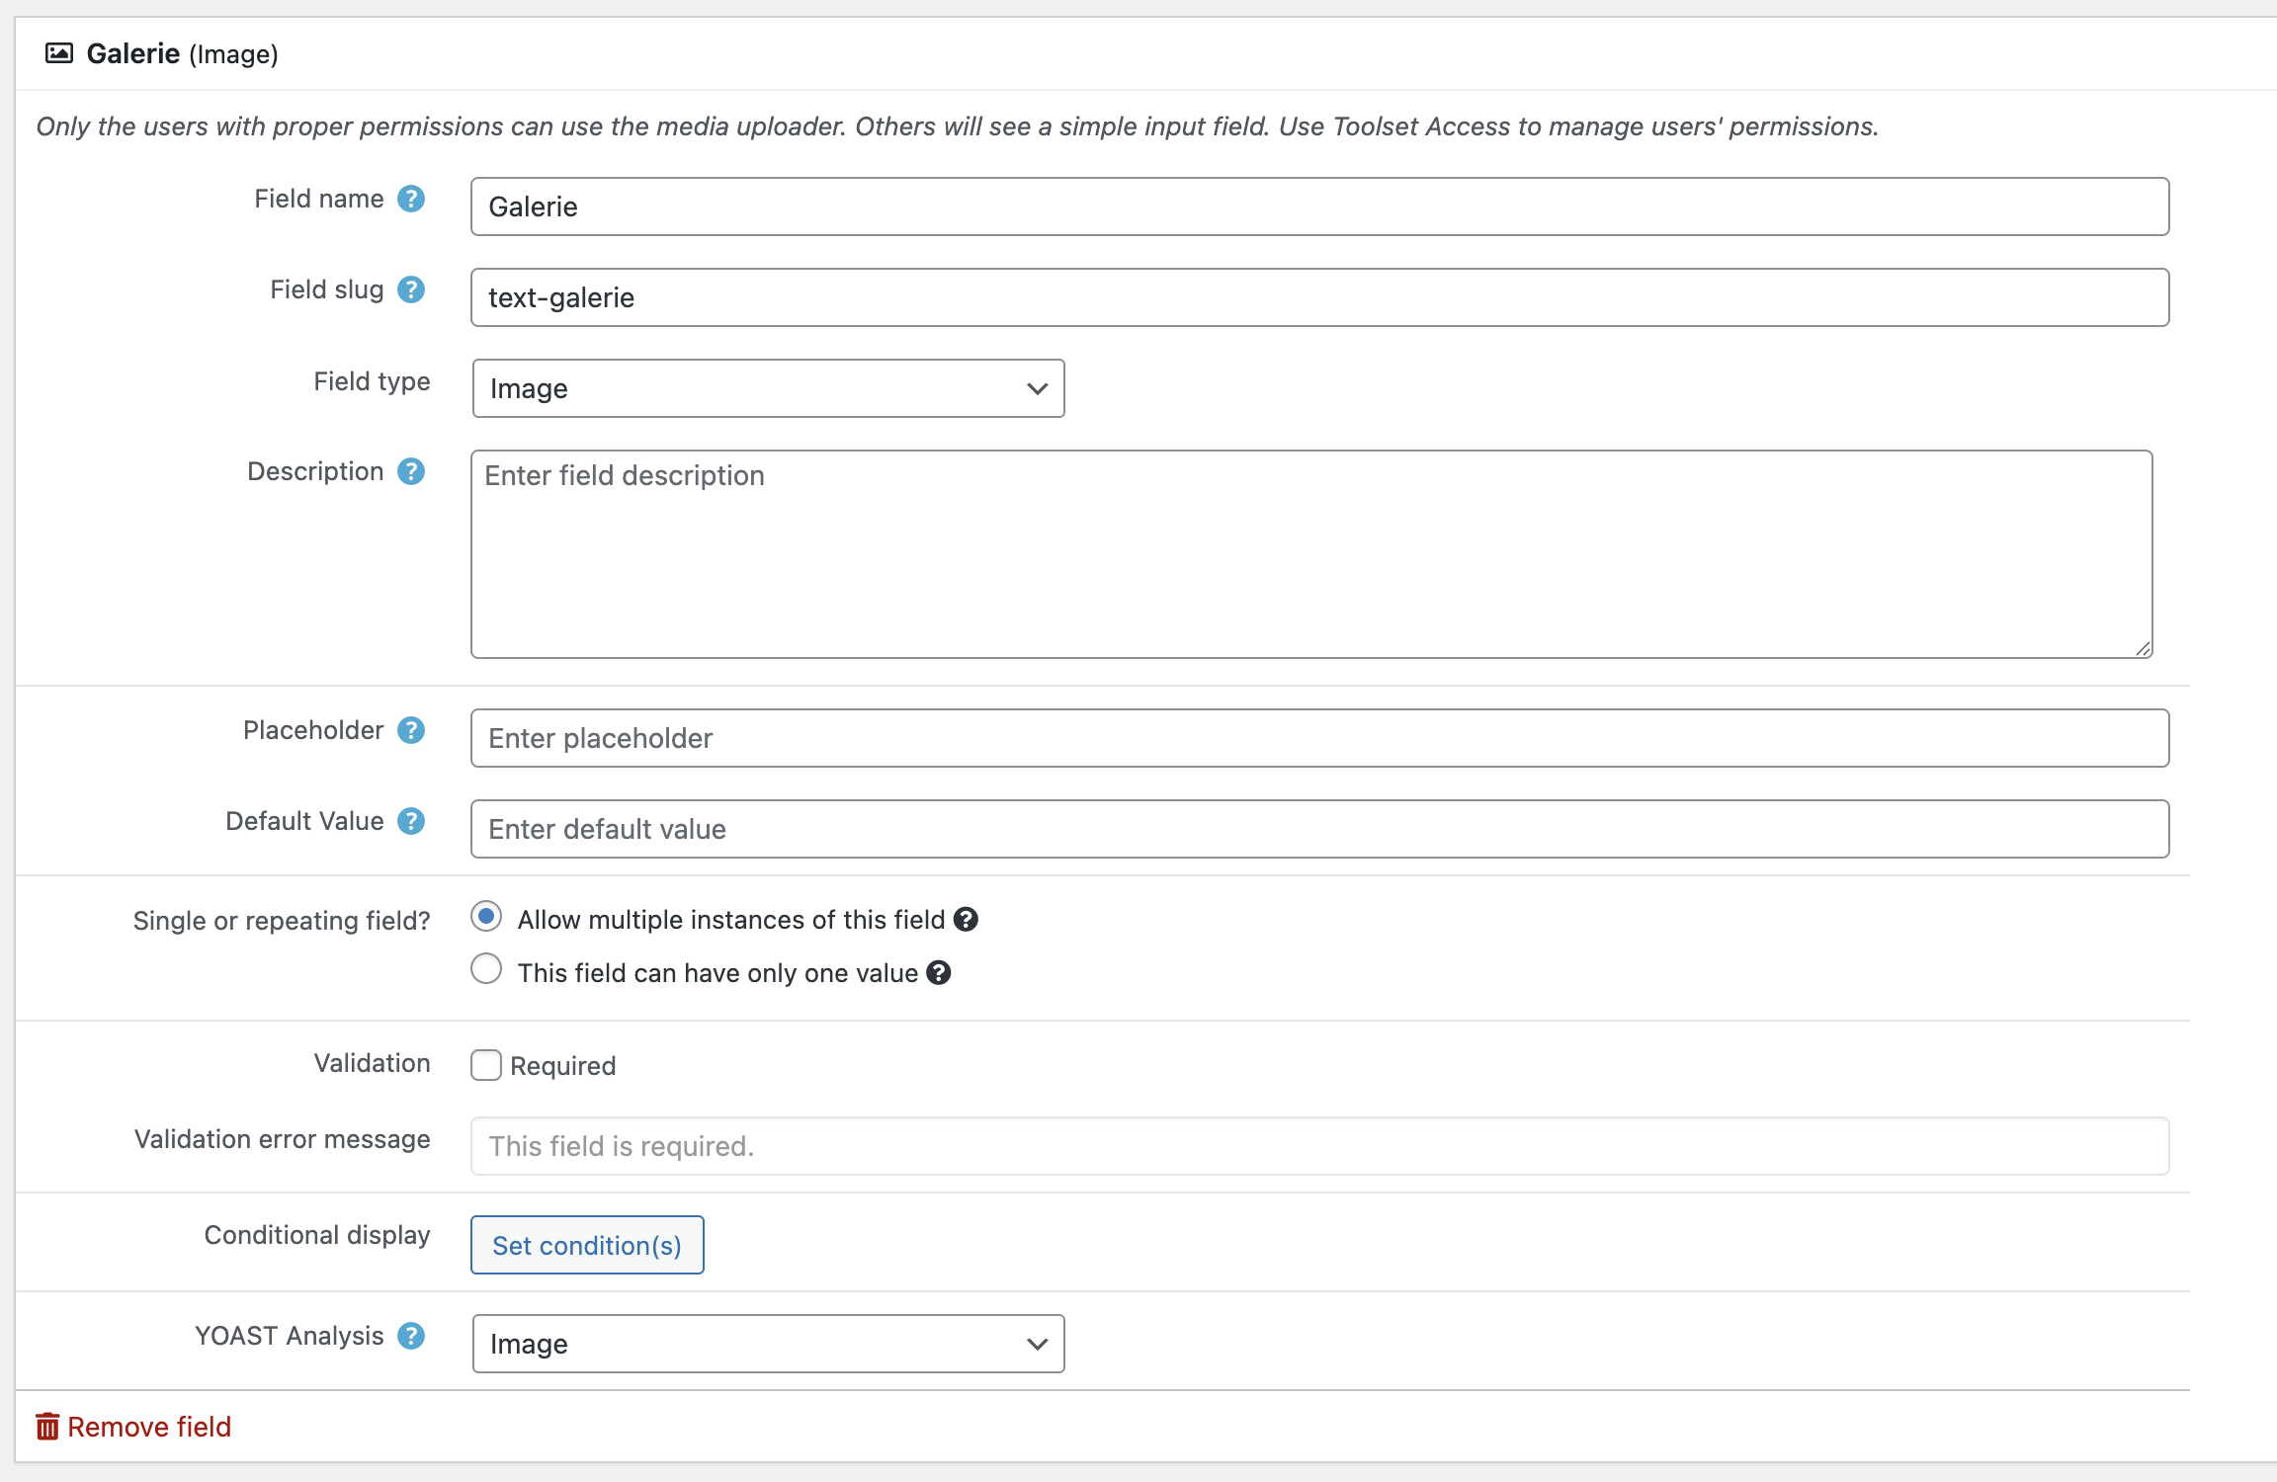Enable the Required validation checkbox

(486, 1065)
